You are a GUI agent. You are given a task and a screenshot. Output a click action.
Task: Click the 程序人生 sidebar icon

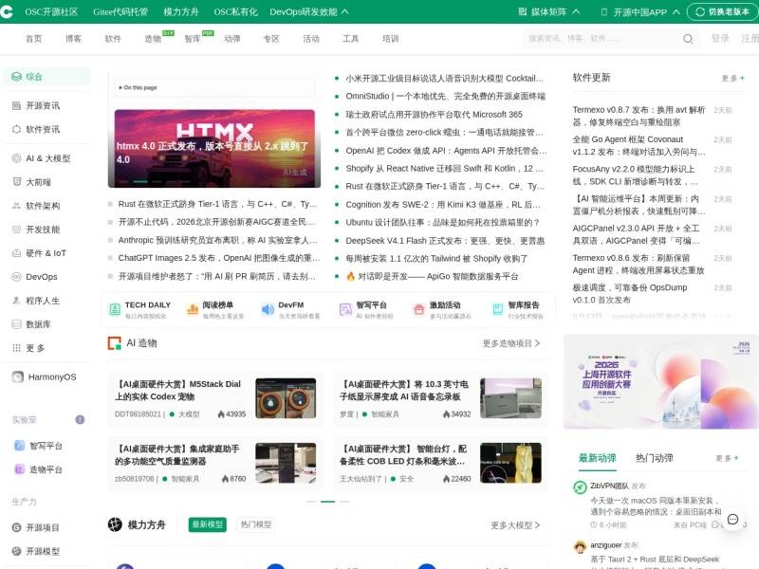tap(16, 301)
